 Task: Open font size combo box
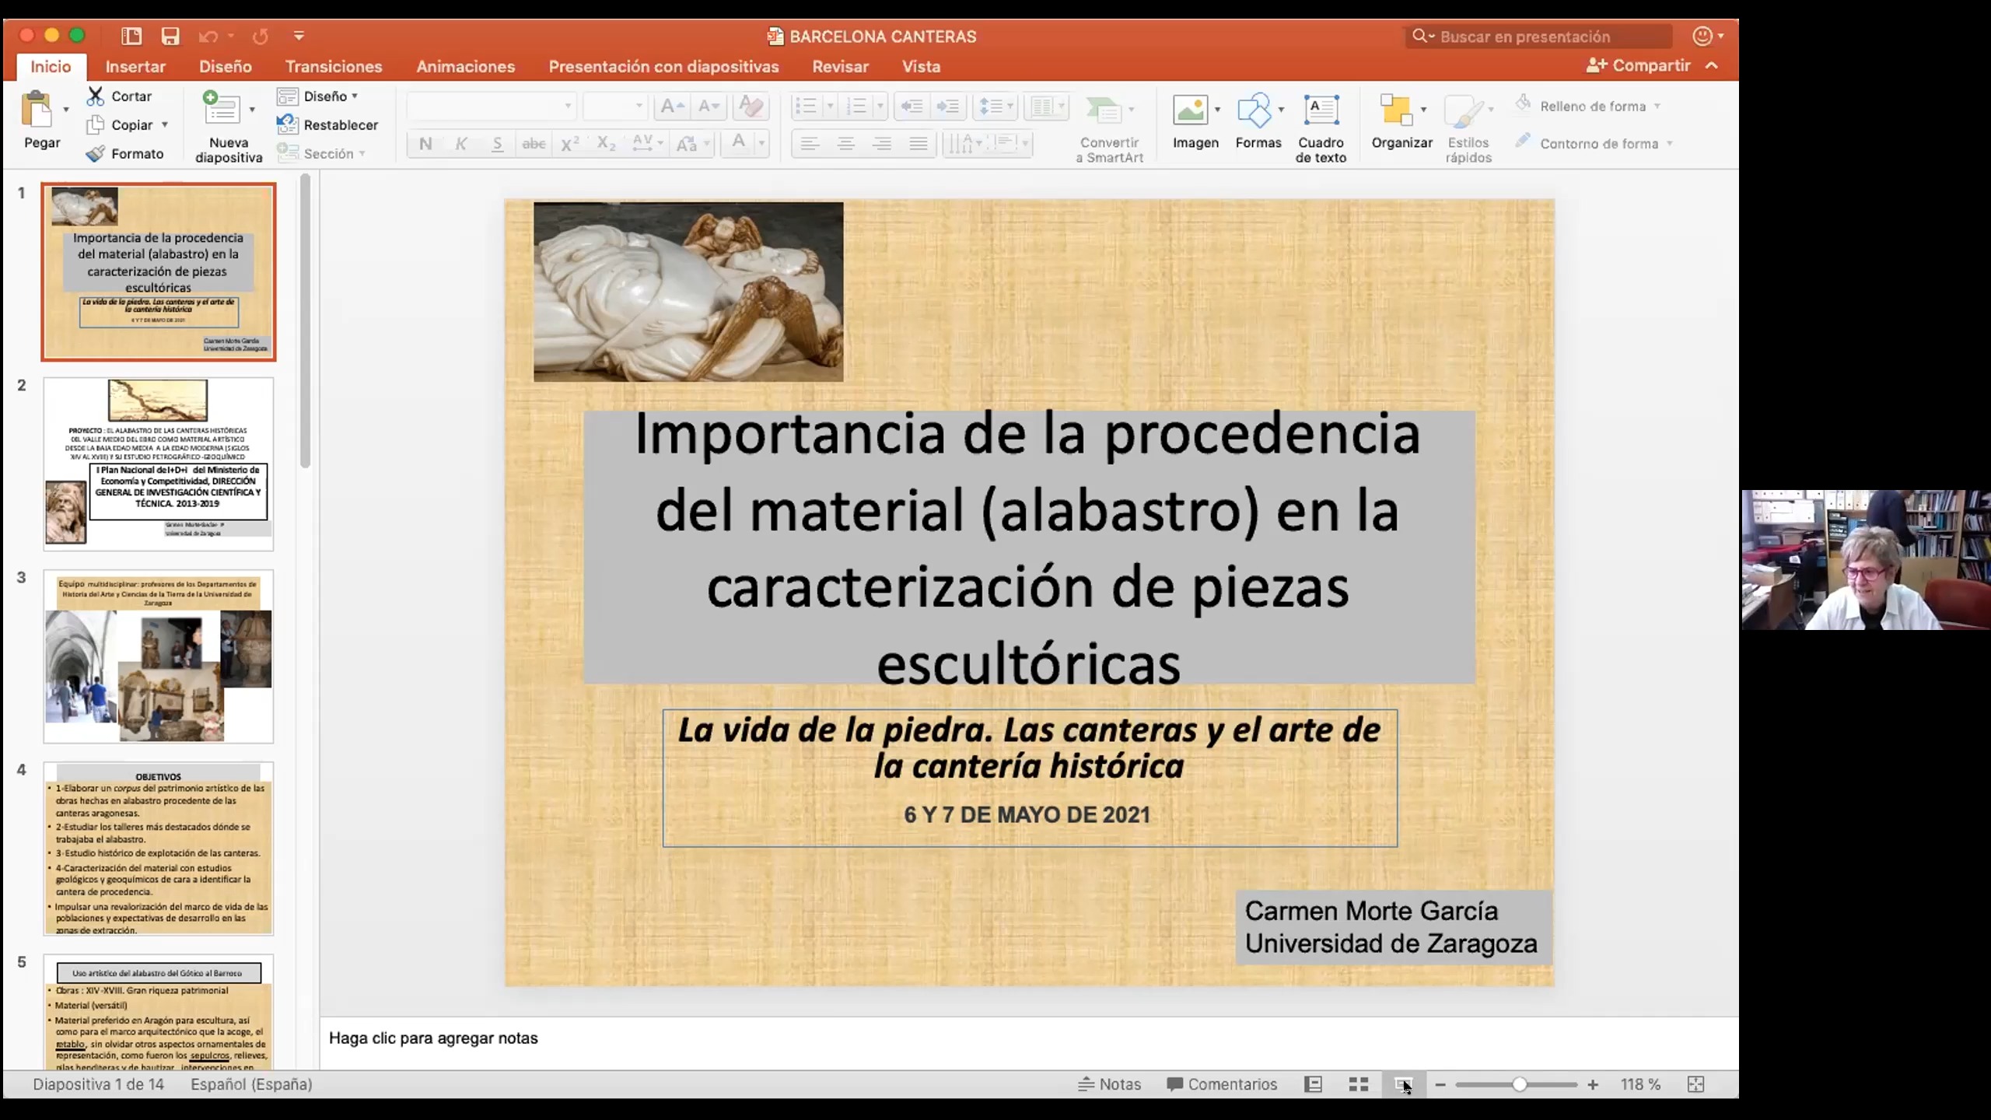pos(614,106)
